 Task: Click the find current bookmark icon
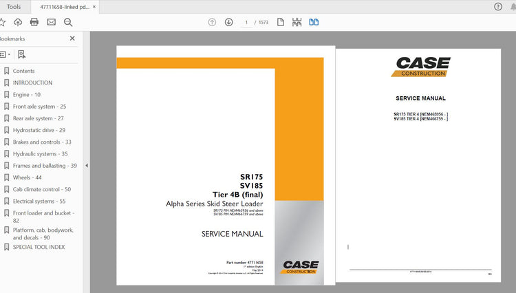[x=21, y=54]
